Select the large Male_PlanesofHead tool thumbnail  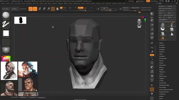(163, 27)
